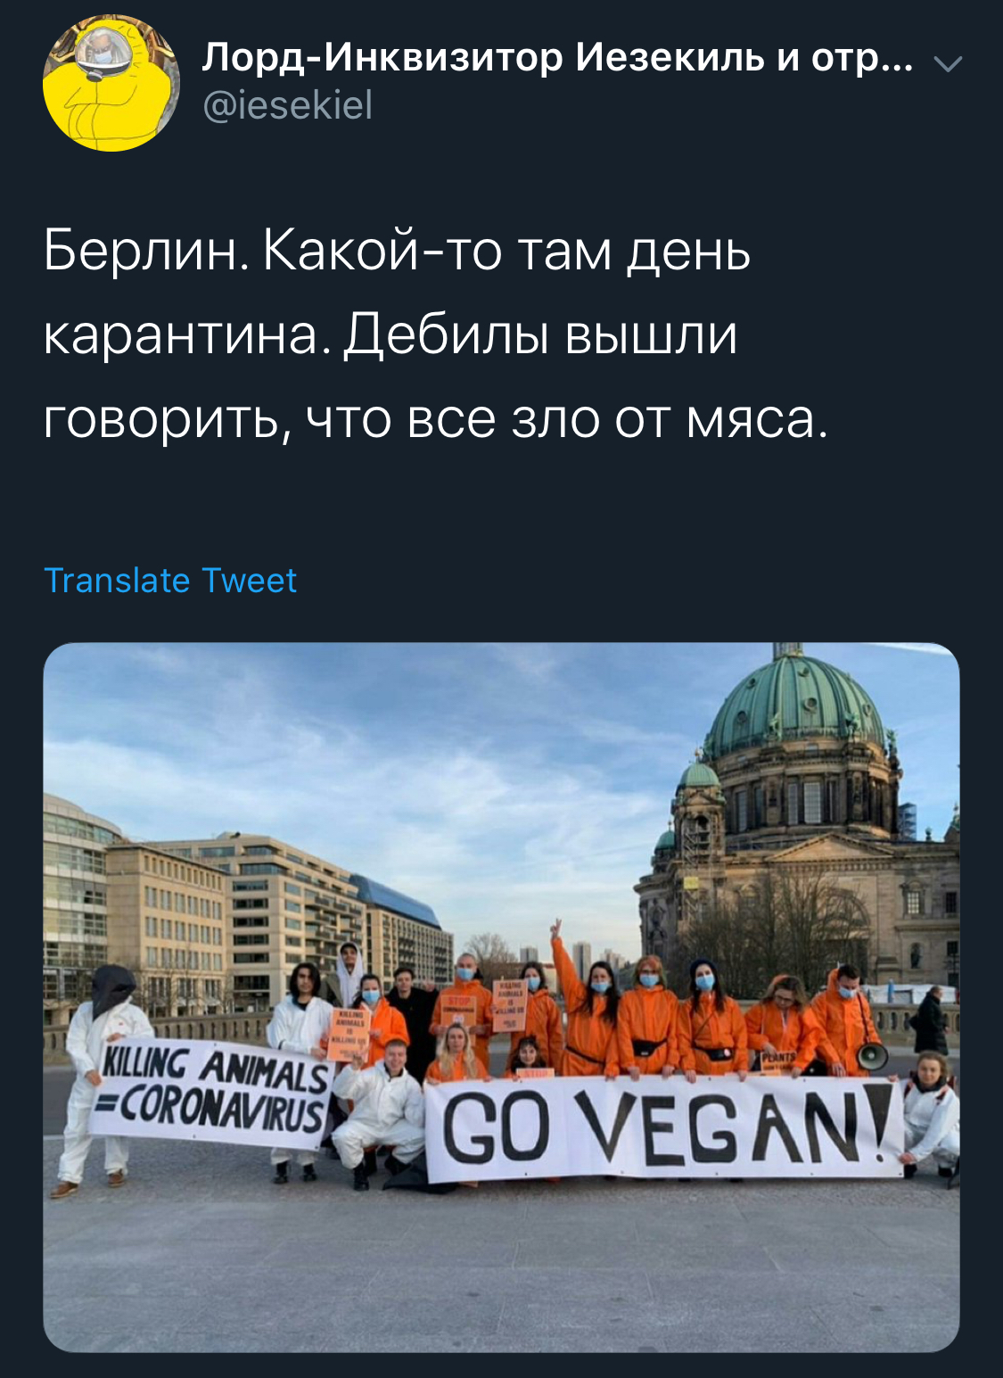The width and height of the screenshot is (1003, 1378).
Task: Click the Translate Tweet link
Action: click(x=170, y=581)
